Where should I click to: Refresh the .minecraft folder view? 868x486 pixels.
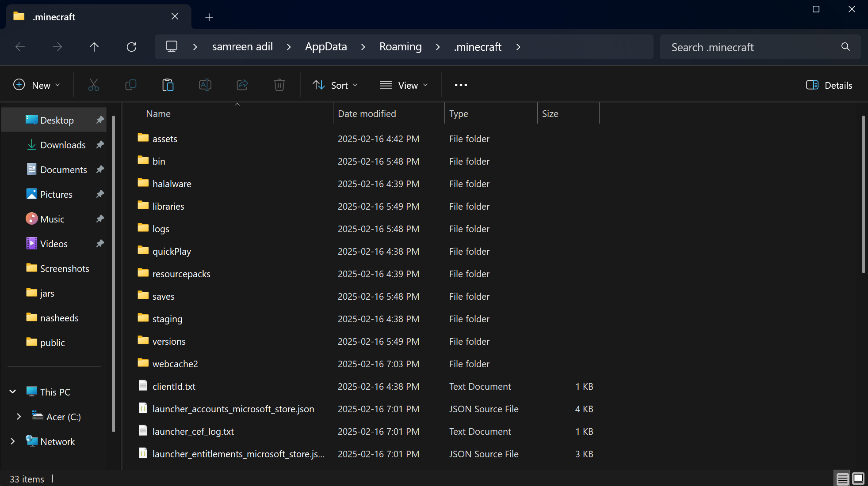pyautogui.click(x=131, y=47)
